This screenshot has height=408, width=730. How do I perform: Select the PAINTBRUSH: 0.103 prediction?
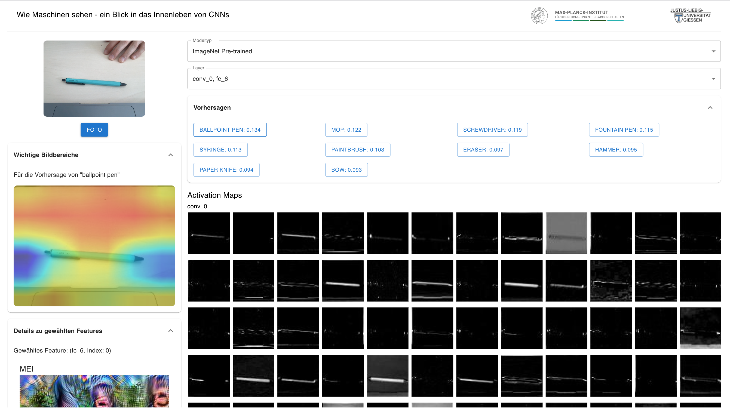click(x=358, y=150)
